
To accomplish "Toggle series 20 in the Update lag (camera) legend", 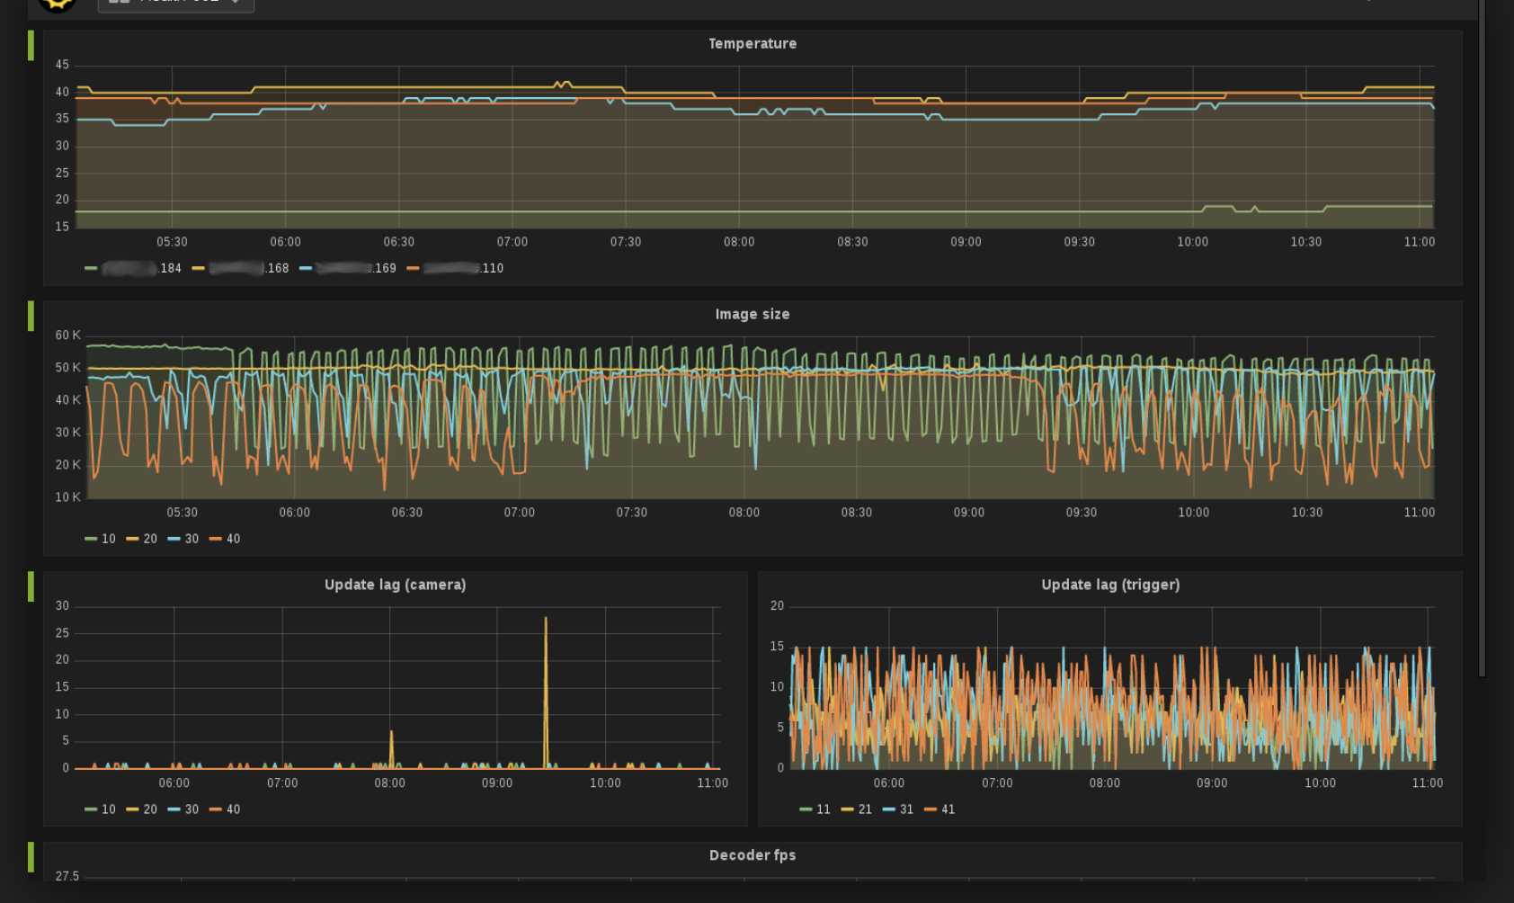I will coord(142,809).
